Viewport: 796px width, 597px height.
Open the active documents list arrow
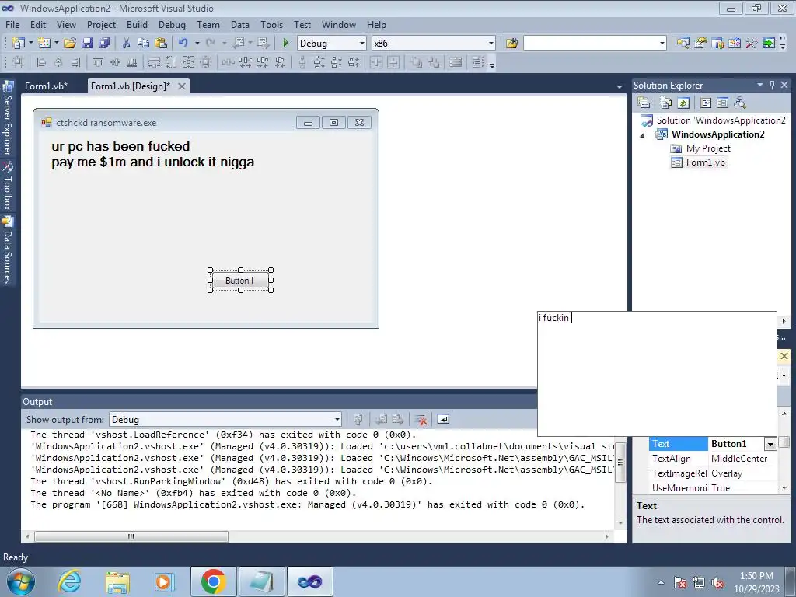click(620, 87)
